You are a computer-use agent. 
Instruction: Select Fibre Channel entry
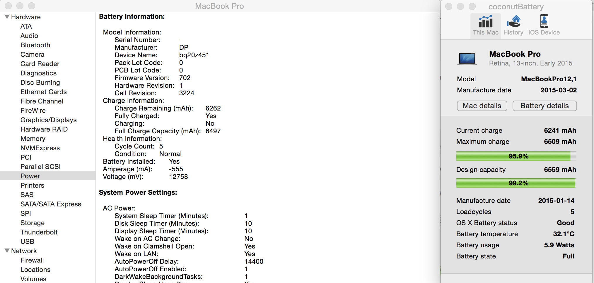42,101
